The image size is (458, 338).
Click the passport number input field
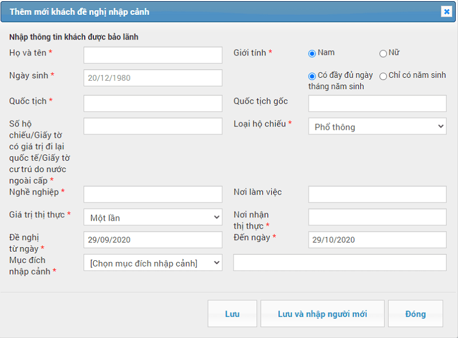(x=153, y=126)
